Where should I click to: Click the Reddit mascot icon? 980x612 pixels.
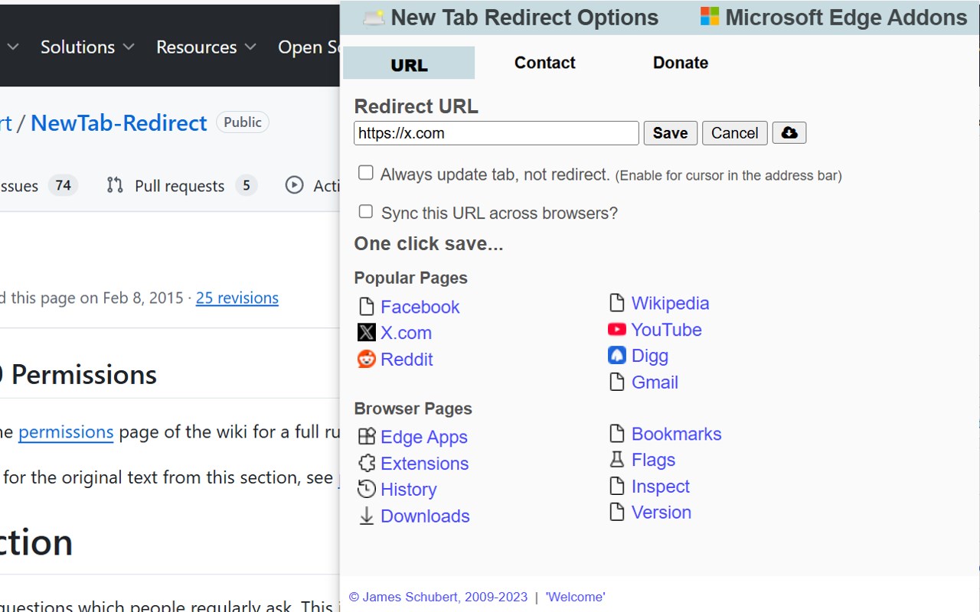[367, 359]
